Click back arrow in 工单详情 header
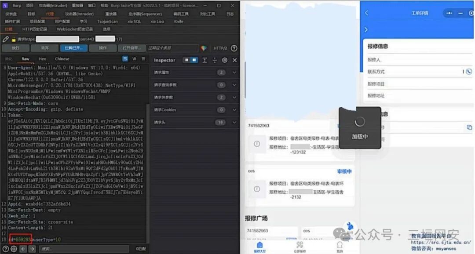This screenshot has height=254, width=475. coord(366,13)
